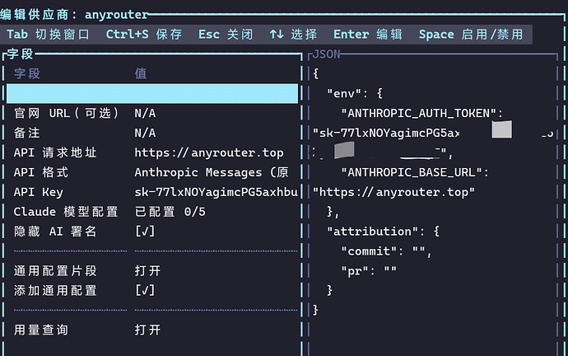Click the ↑↓ 选择 arrows hint
The width and height of the screenshot is (568, 356).
[x=293, y=35]
